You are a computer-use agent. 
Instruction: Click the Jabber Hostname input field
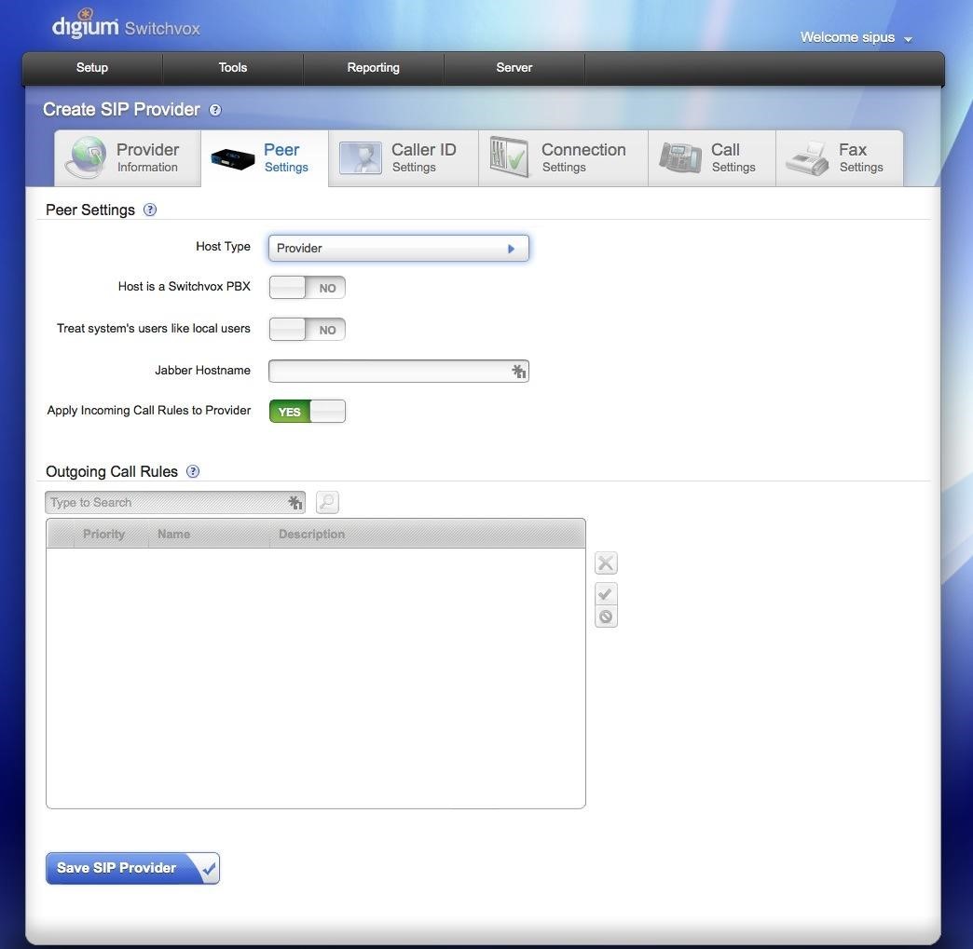point(399,371)
